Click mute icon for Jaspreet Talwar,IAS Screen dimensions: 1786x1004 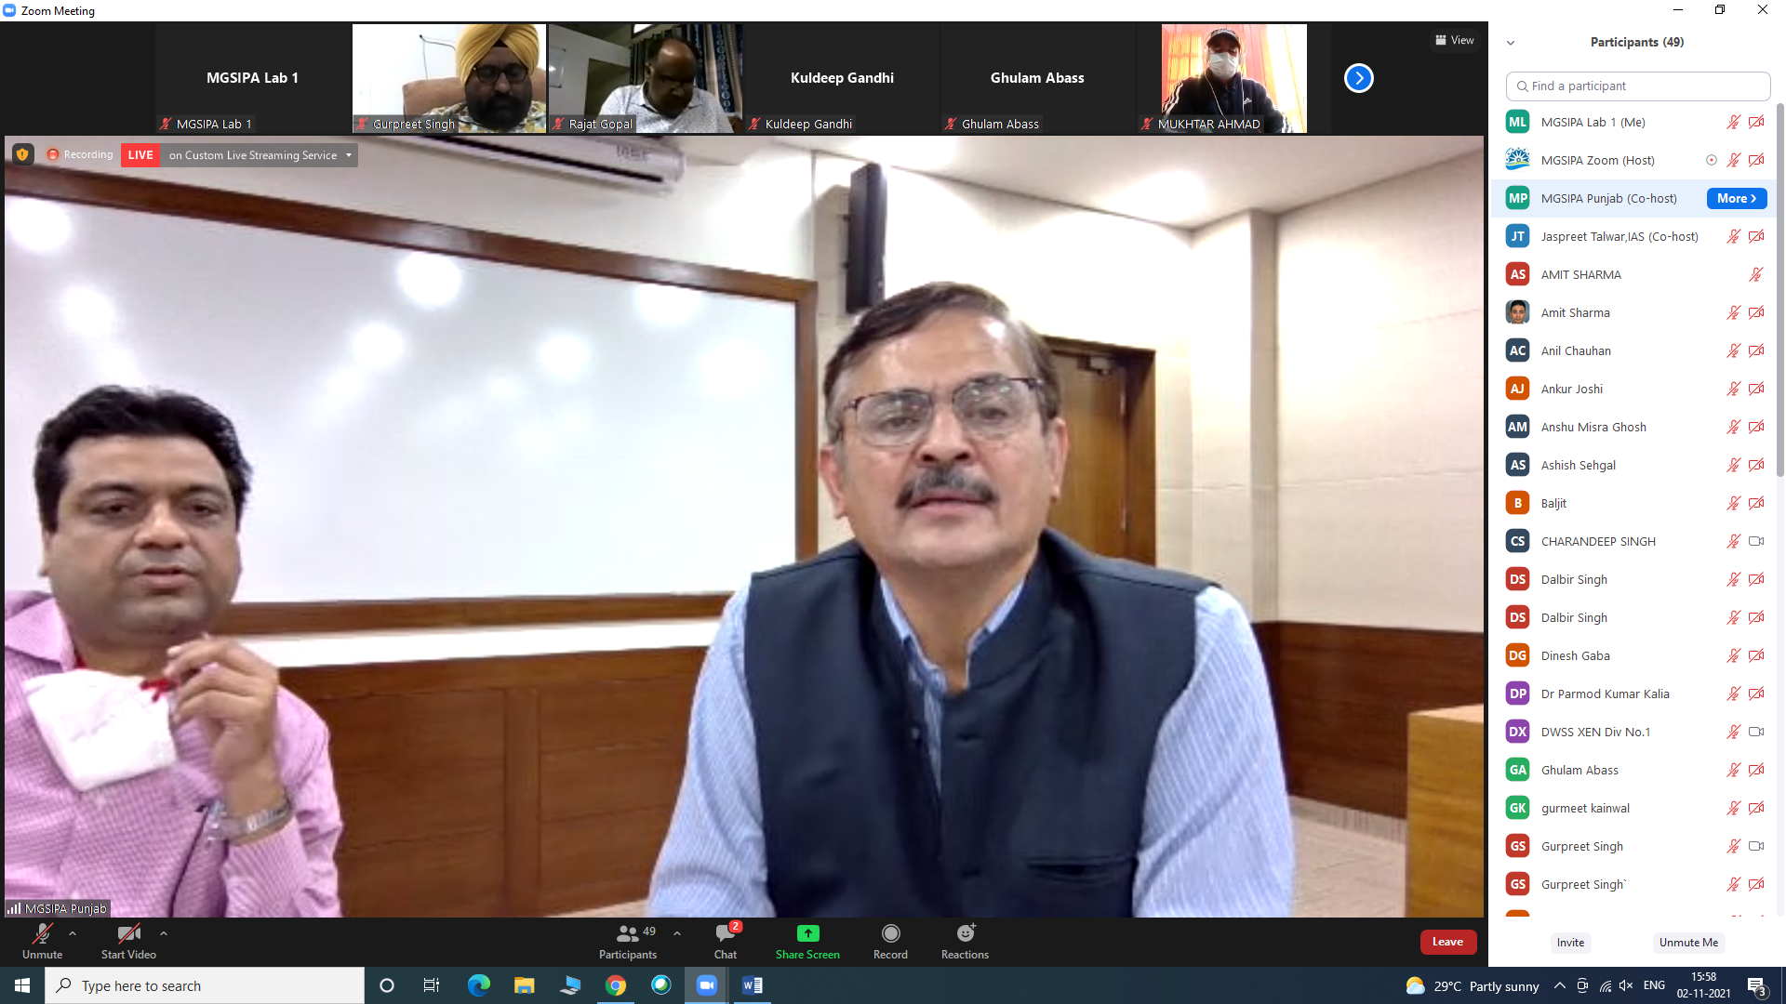tap(1733, 236)
